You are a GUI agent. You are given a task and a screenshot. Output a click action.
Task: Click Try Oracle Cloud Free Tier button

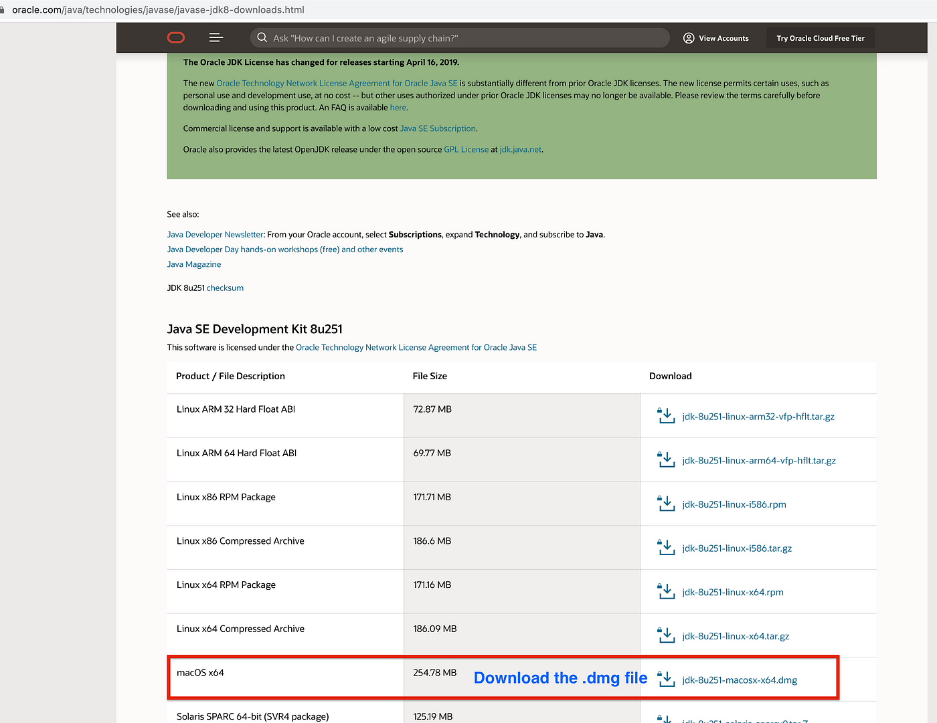821,38
